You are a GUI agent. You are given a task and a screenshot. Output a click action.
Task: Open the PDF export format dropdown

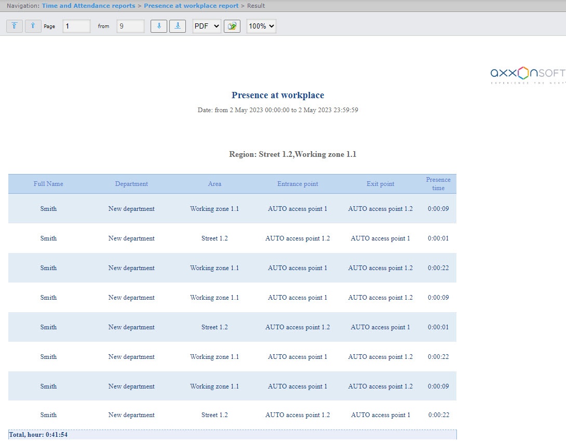pos(207,26)
